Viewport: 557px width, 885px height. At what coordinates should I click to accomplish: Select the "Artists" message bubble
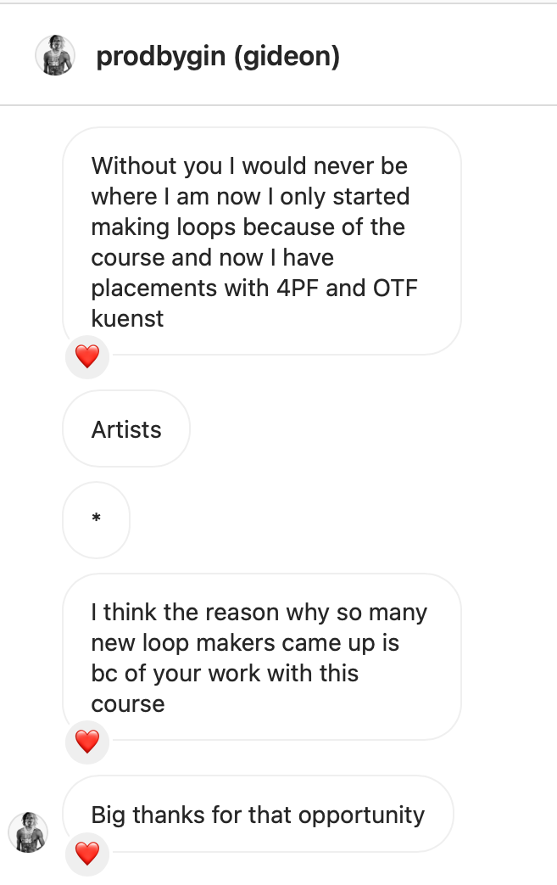(126, 429)
